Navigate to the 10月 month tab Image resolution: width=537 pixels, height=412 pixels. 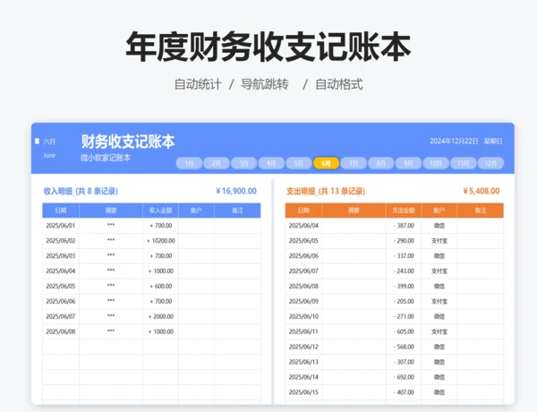pos(436,163)
